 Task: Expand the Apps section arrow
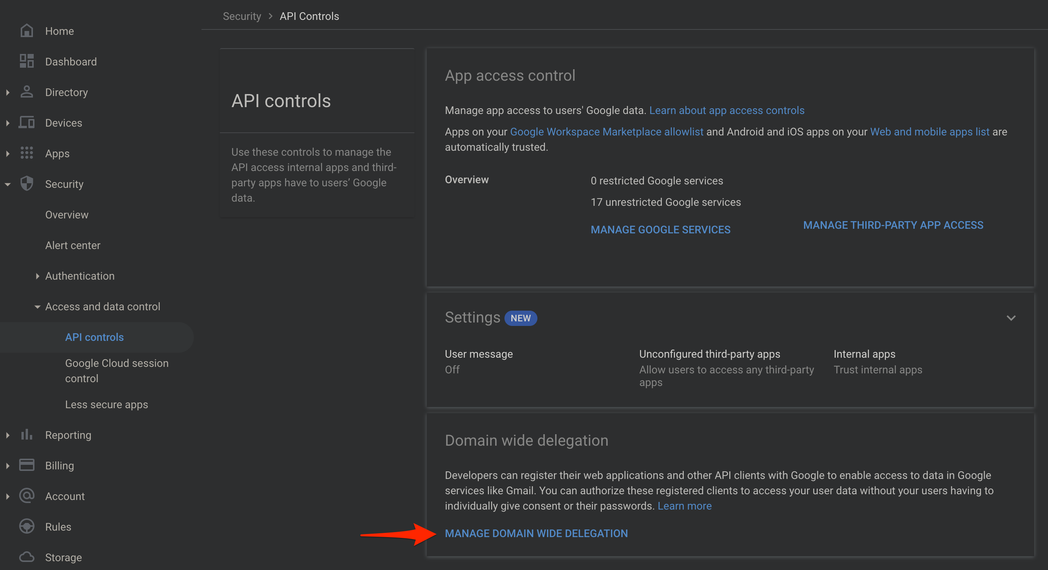click(x=8, y=153)
